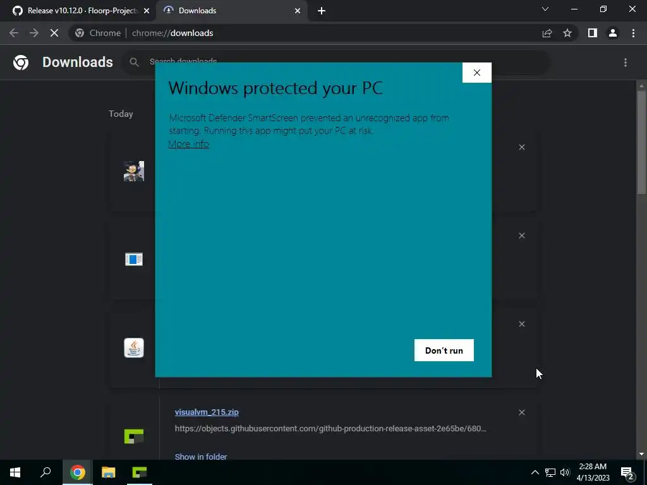
Task: Click the Don't run button
Action: coord(444,350)
